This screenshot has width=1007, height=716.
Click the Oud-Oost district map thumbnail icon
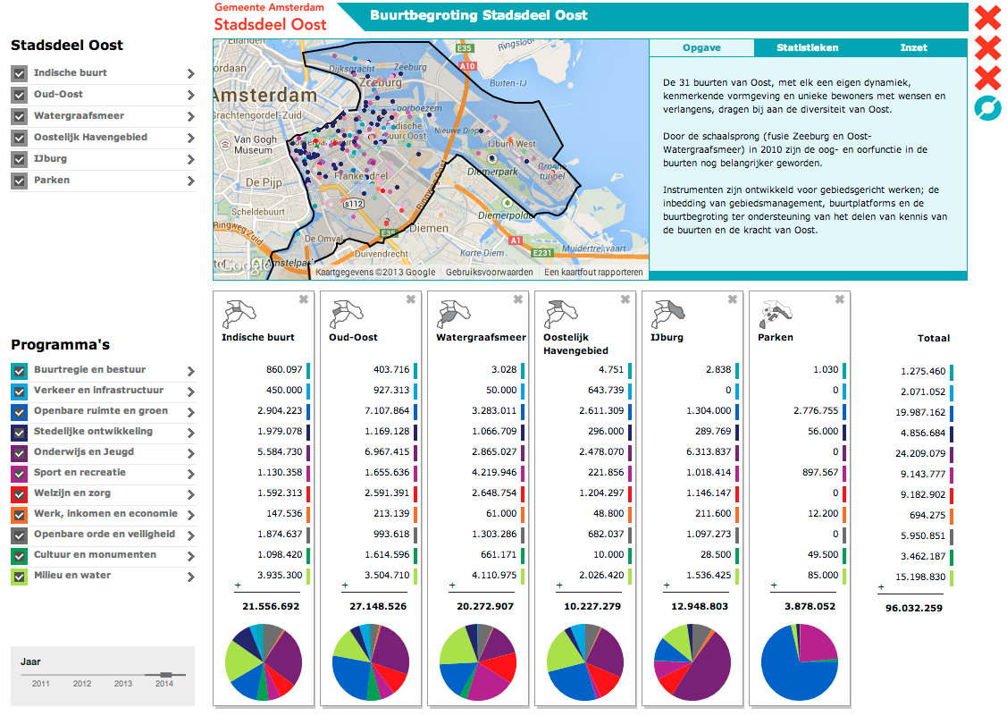347,315
